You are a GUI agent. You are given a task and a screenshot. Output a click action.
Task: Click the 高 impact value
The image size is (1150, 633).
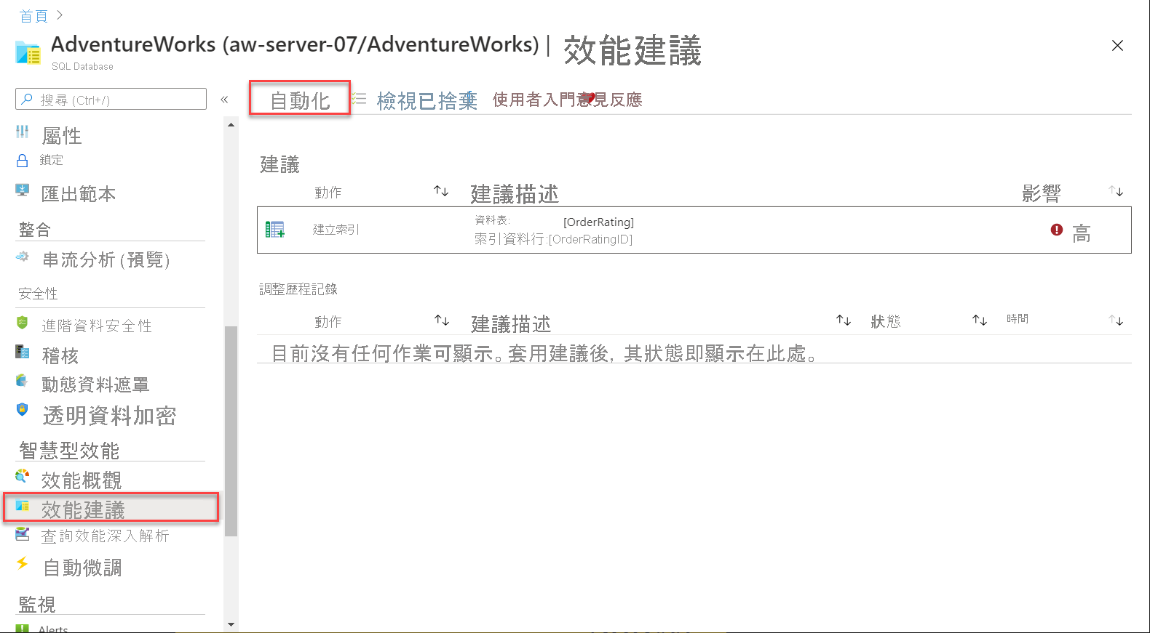(x=1081, y=233)
